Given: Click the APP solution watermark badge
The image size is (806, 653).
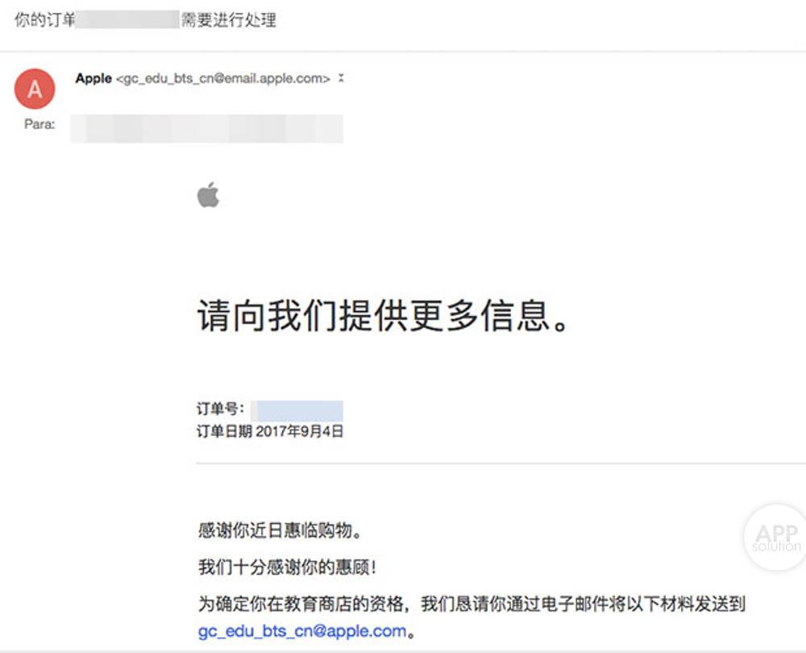Looking at the screenshot, I should tap(775, 537).
